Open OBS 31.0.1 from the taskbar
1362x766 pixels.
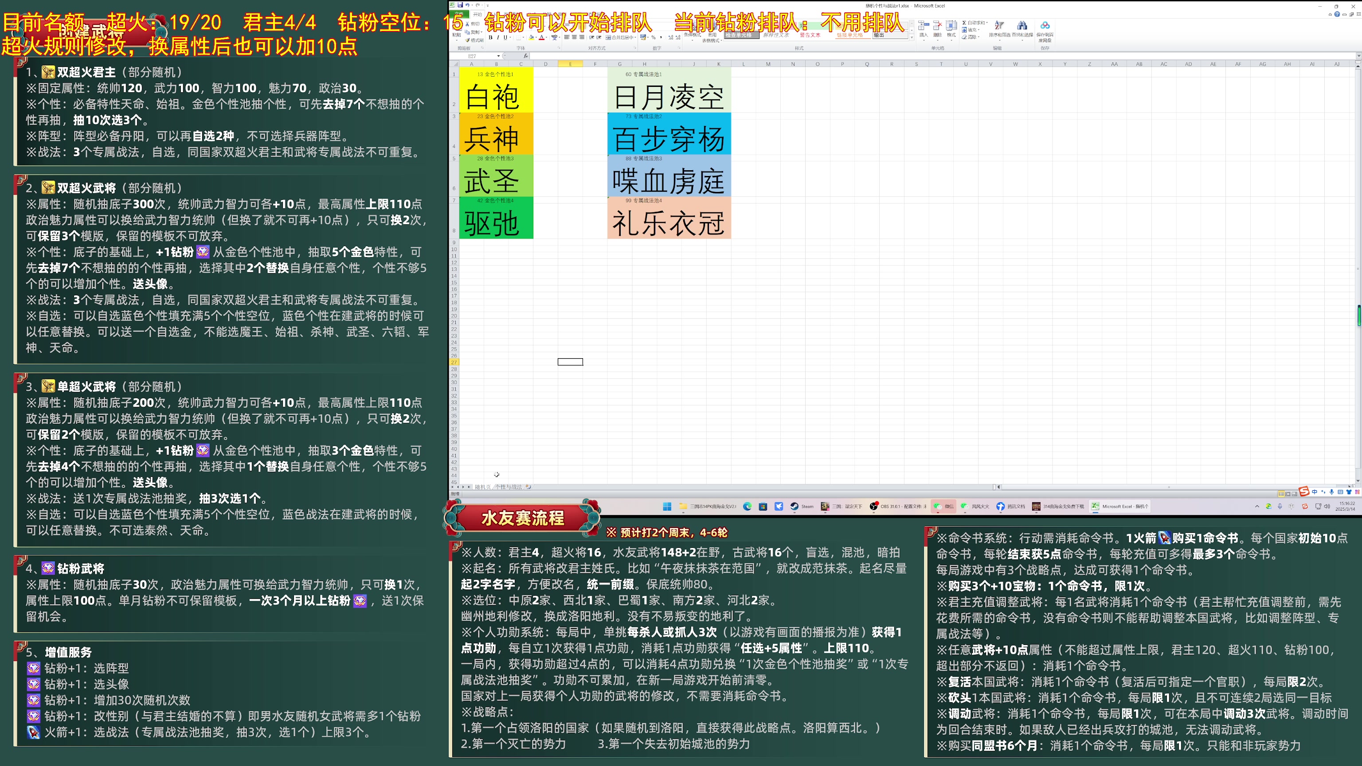point(898,506)
